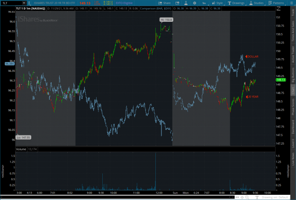
Task: Open the Dashboard side tab
Action: 293,127
